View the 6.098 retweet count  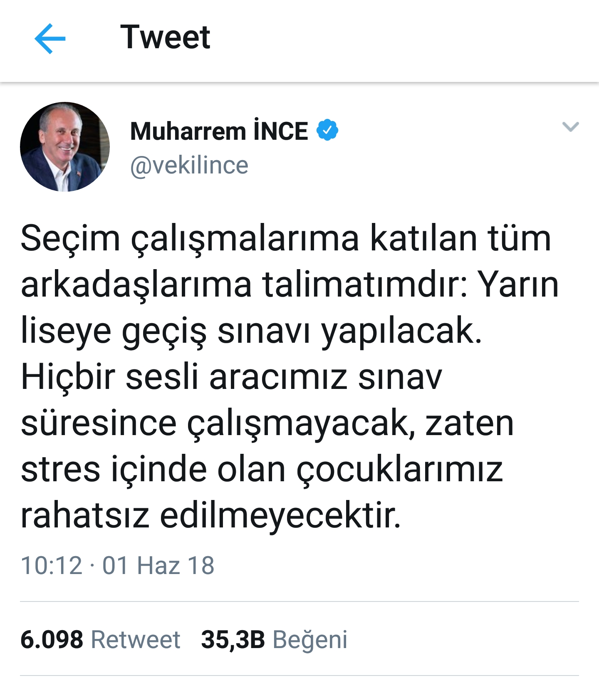pyautogui.click(x=52, y=639)
